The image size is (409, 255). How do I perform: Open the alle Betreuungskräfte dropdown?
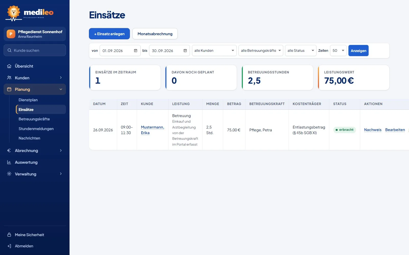point(261,50)
